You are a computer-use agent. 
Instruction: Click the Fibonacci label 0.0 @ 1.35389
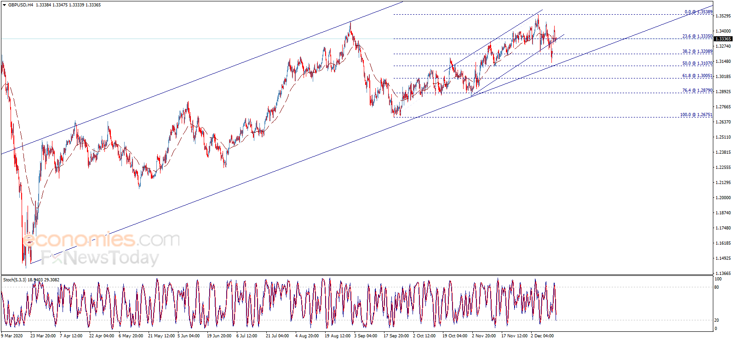(x=698, y=12)
